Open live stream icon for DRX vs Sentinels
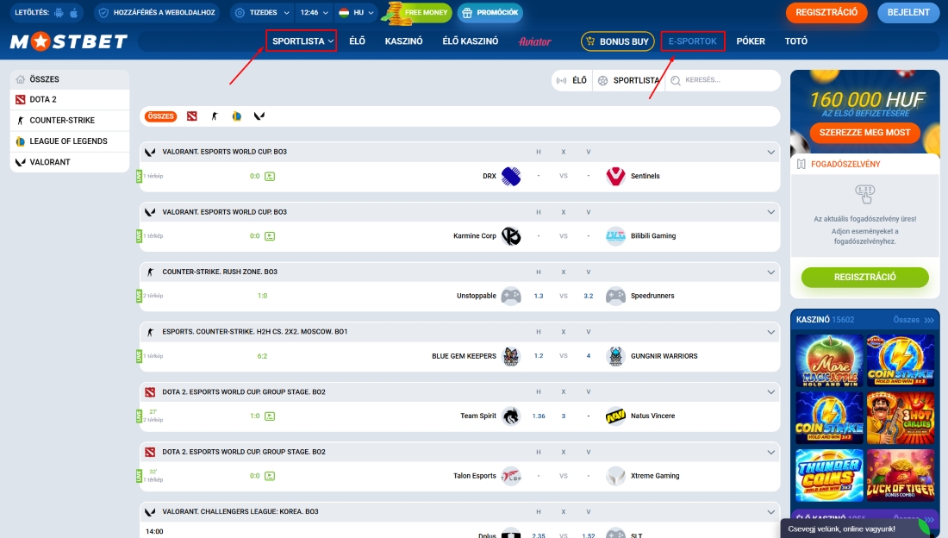Image resolution: width=948 pixels, height=538 pixels. 270,176
